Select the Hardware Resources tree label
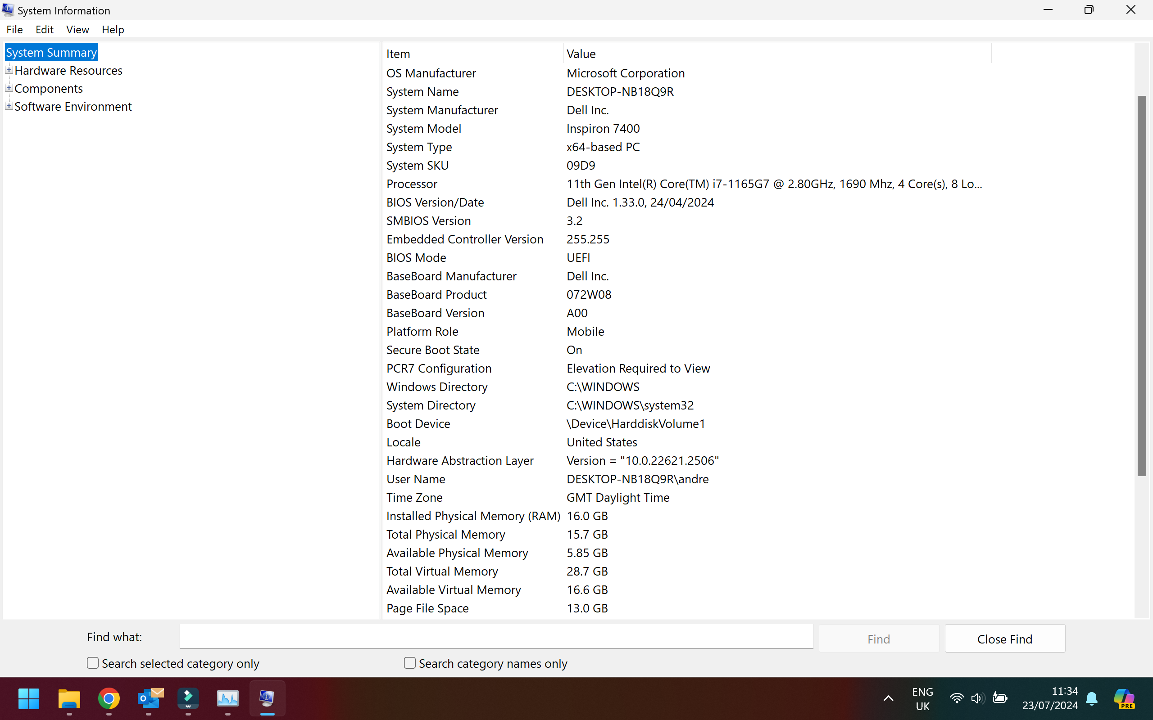 [68, 71]
